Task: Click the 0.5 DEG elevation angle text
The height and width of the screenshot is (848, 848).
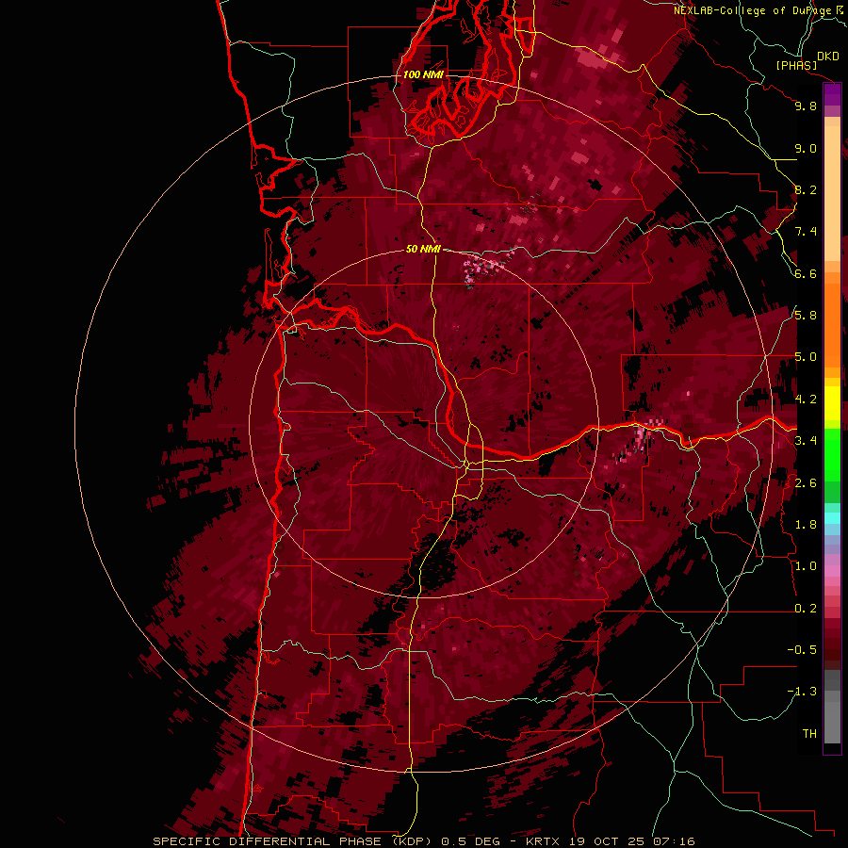Action: point(470,841)
